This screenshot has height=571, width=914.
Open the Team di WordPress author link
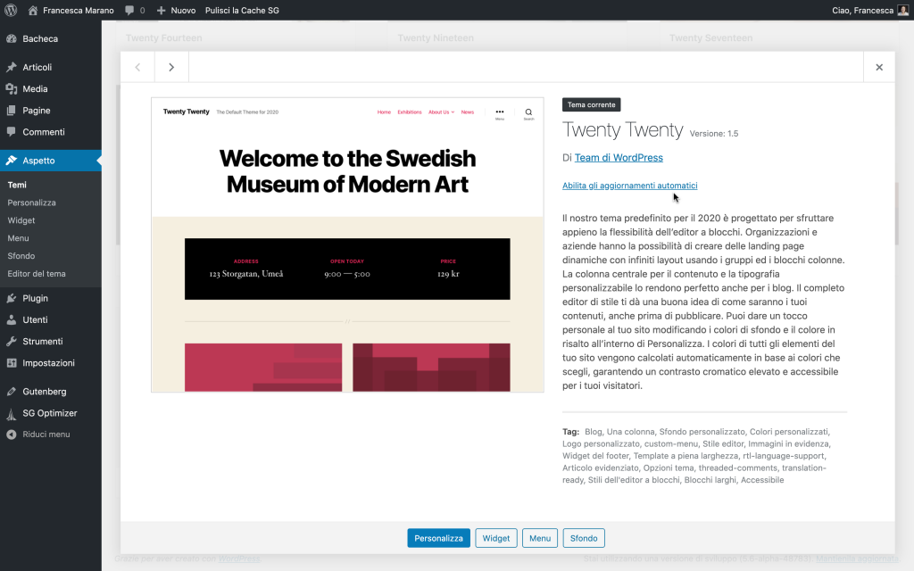(619, 158)
